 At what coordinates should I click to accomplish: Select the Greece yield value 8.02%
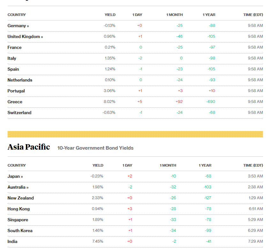[109, 102]
